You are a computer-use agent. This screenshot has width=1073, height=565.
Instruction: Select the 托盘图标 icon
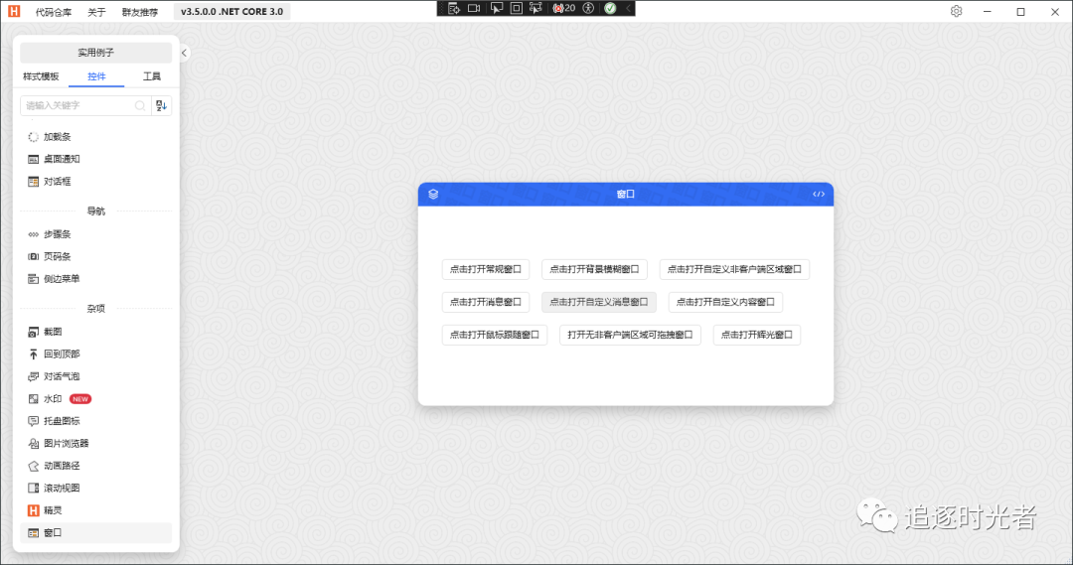click(33, 421)
